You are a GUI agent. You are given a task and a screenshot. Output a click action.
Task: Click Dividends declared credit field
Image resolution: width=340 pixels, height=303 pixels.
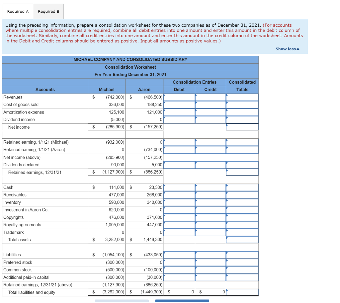tap(210, 165)
